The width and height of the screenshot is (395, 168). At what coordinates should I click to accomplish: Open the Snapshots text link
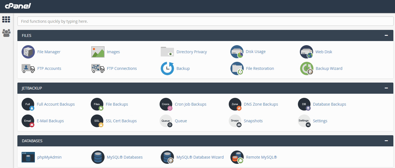coord(253,121)
